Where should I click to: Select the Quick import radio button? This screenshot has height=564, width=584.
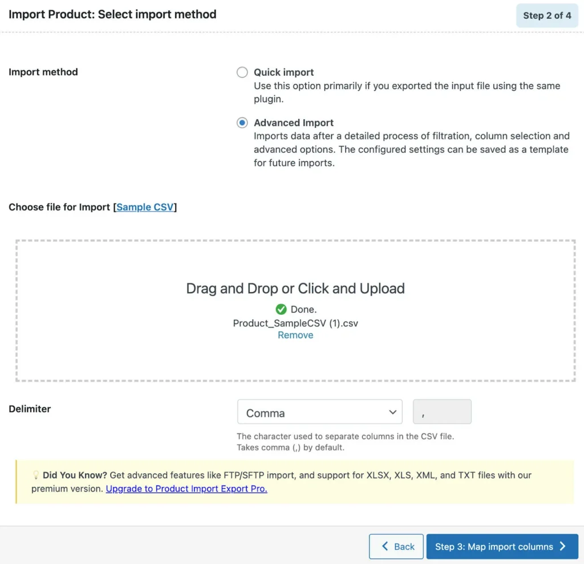242,72
